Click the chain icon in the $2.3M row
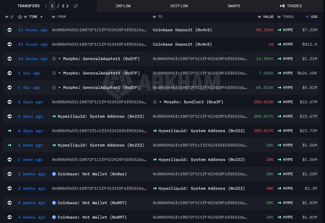The width and height of the screenshot is (325, 223). (x=10, y=189)
